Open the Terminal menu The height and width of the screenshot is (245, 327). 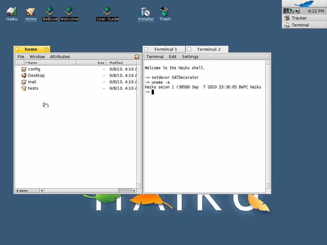[155, 57]
